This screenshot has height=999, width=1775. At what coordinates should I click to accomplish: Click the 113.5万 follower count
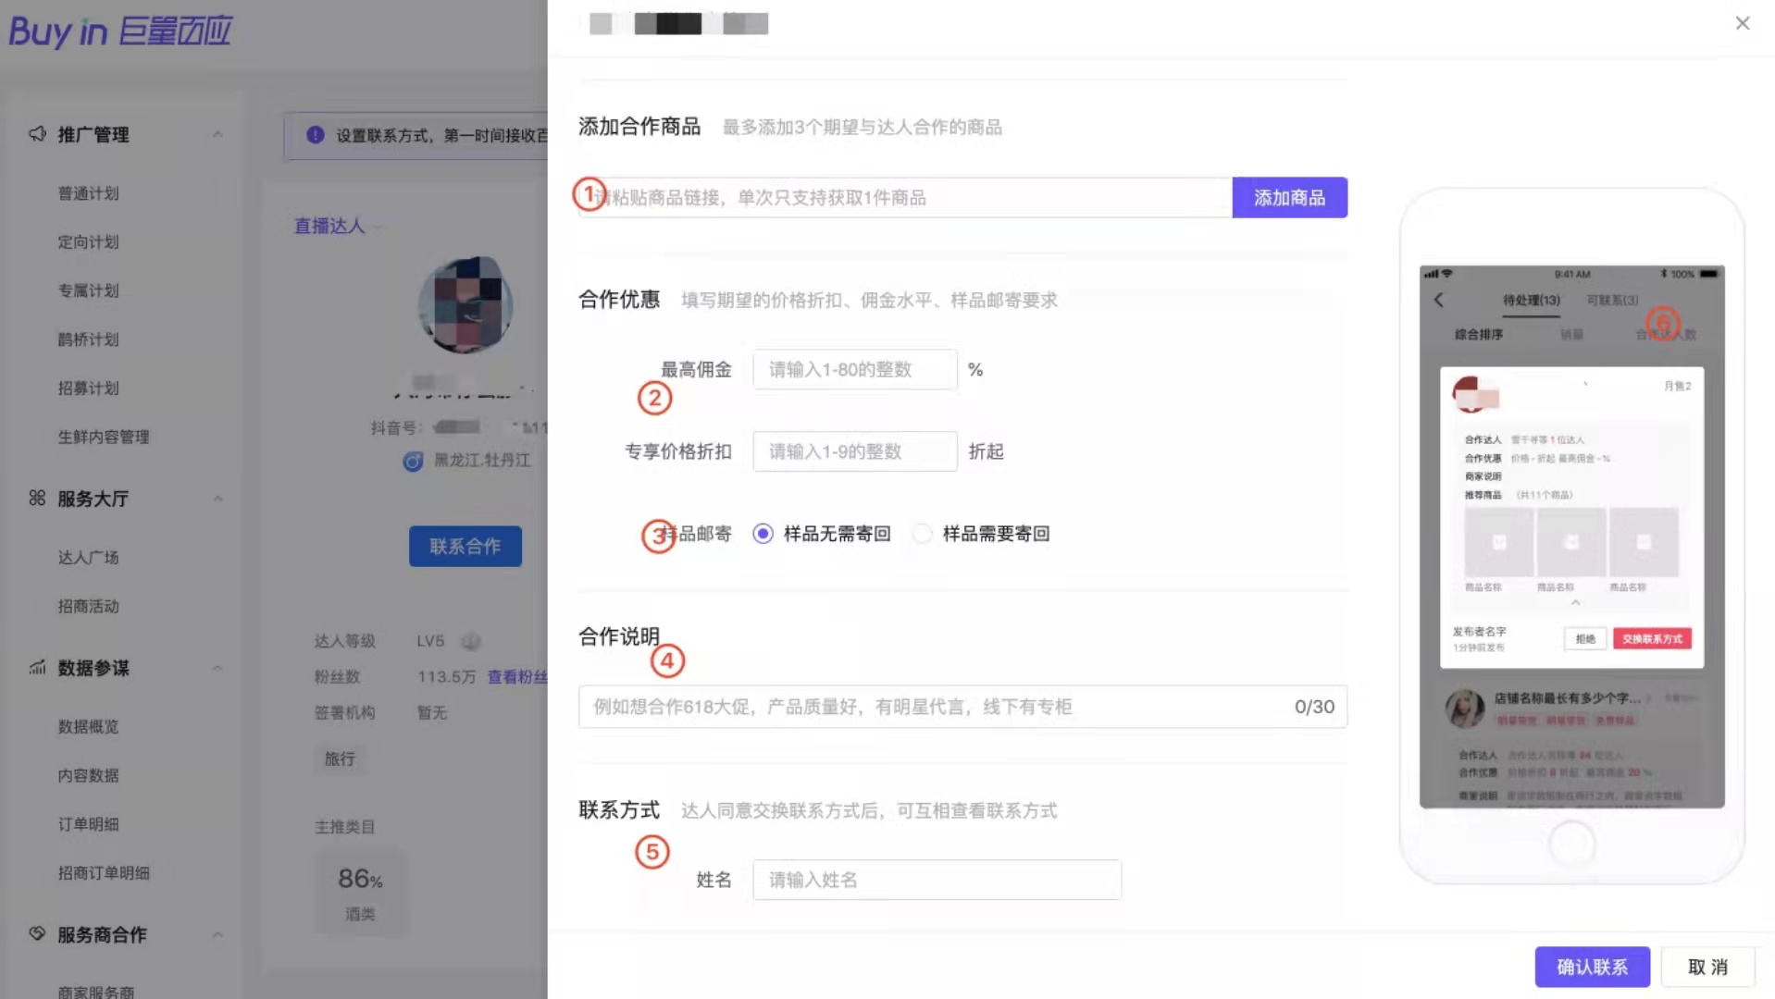pos(446,677)
